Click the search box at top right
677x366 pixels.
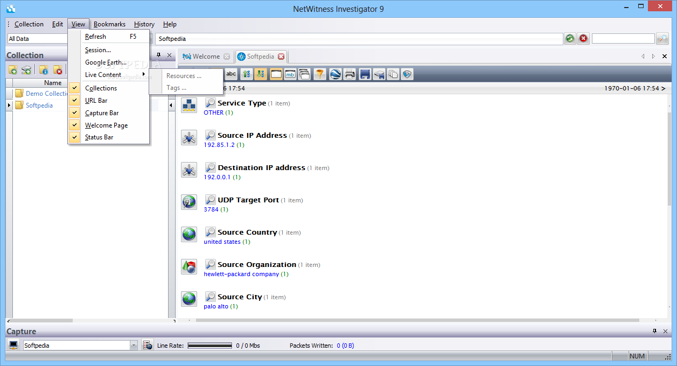pos(623,39)
